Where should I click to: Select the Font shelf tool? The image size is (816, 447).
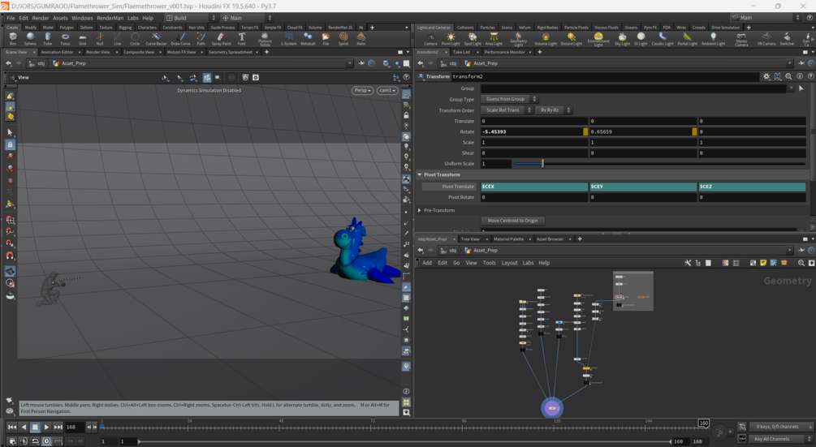(x=241, y=38)
